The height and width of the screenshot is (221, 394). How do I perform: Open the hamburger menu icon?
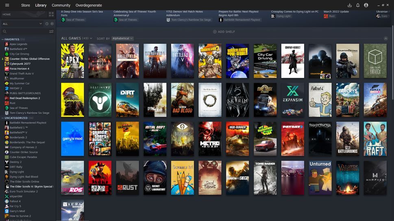7,5
